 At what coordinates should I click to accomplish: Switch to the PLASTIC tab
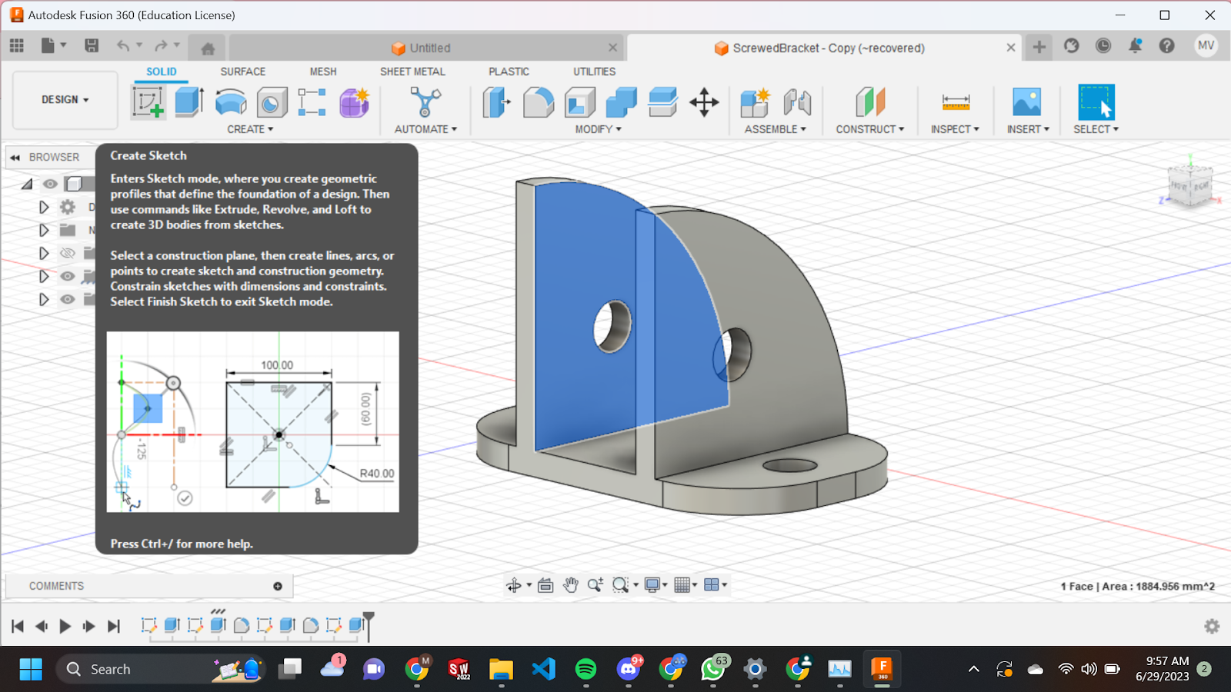coord(509,72)
